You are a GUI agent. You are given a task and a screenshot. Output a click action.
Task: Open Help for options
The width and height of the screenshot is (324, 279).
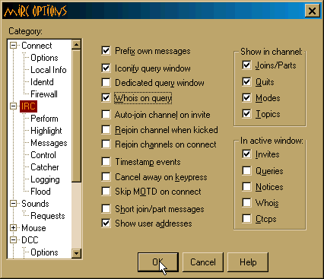(x=248, y=262)
